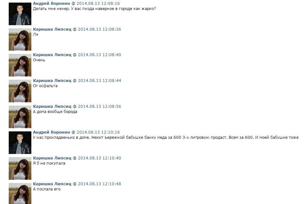Open Каришка Липсиц link at 12:08:56
Screen dimensions: 305x204
click(x=52, y=107)
